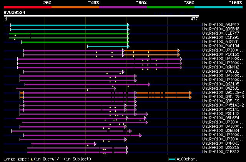Select the UniRef100_Q08YB2 label

point(221,72)
